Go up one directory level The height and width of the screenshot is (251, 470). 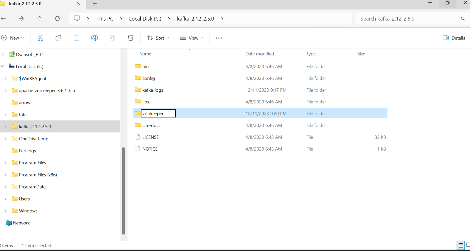pyautogui.click(x=39, y=18)
